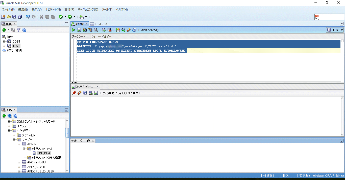345x180 pixels.
Task: Click the green Back navigation arrow
Action: tap(61, 17)
